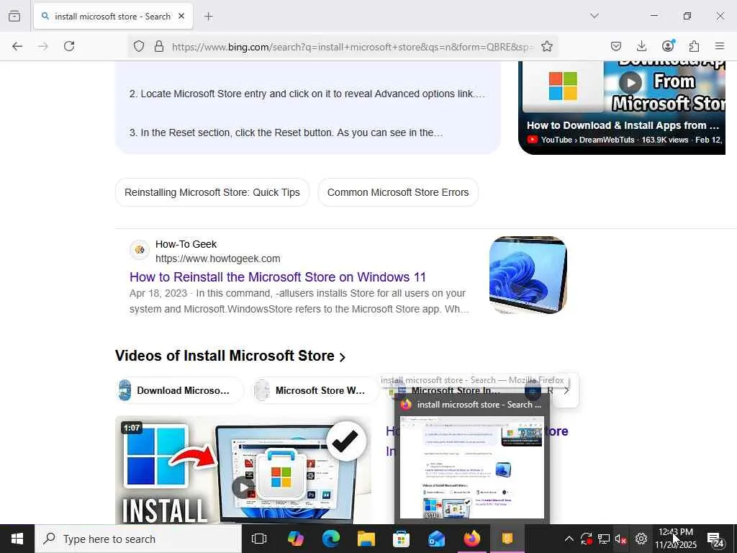The image size is (737, 553).
Task: Open Firefox application hamburger menu
Action: pos(720,46)
